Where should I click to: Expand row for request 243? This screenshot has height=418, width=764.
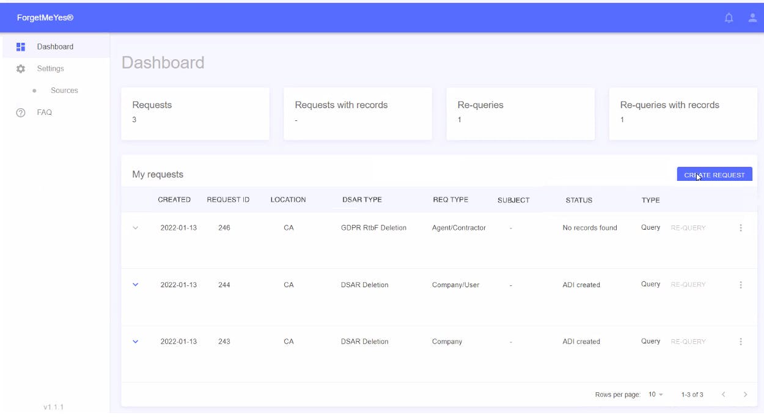(136, 342)
